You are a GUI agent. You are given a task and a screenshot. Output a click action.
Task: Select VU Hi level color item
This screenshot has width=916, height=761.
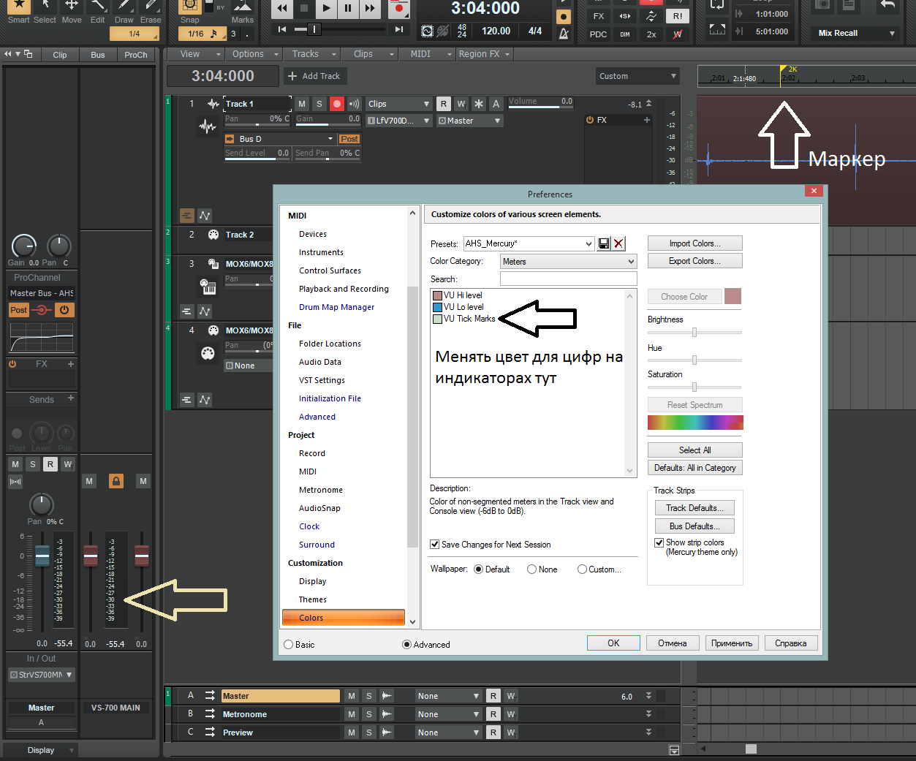(457, 295)
